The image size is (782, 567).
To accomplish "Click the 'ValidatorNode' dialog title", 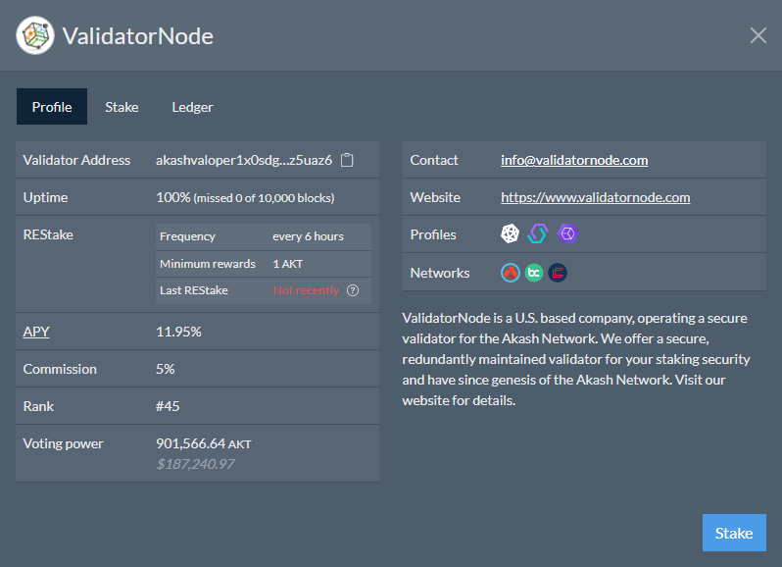I will 137,36.
